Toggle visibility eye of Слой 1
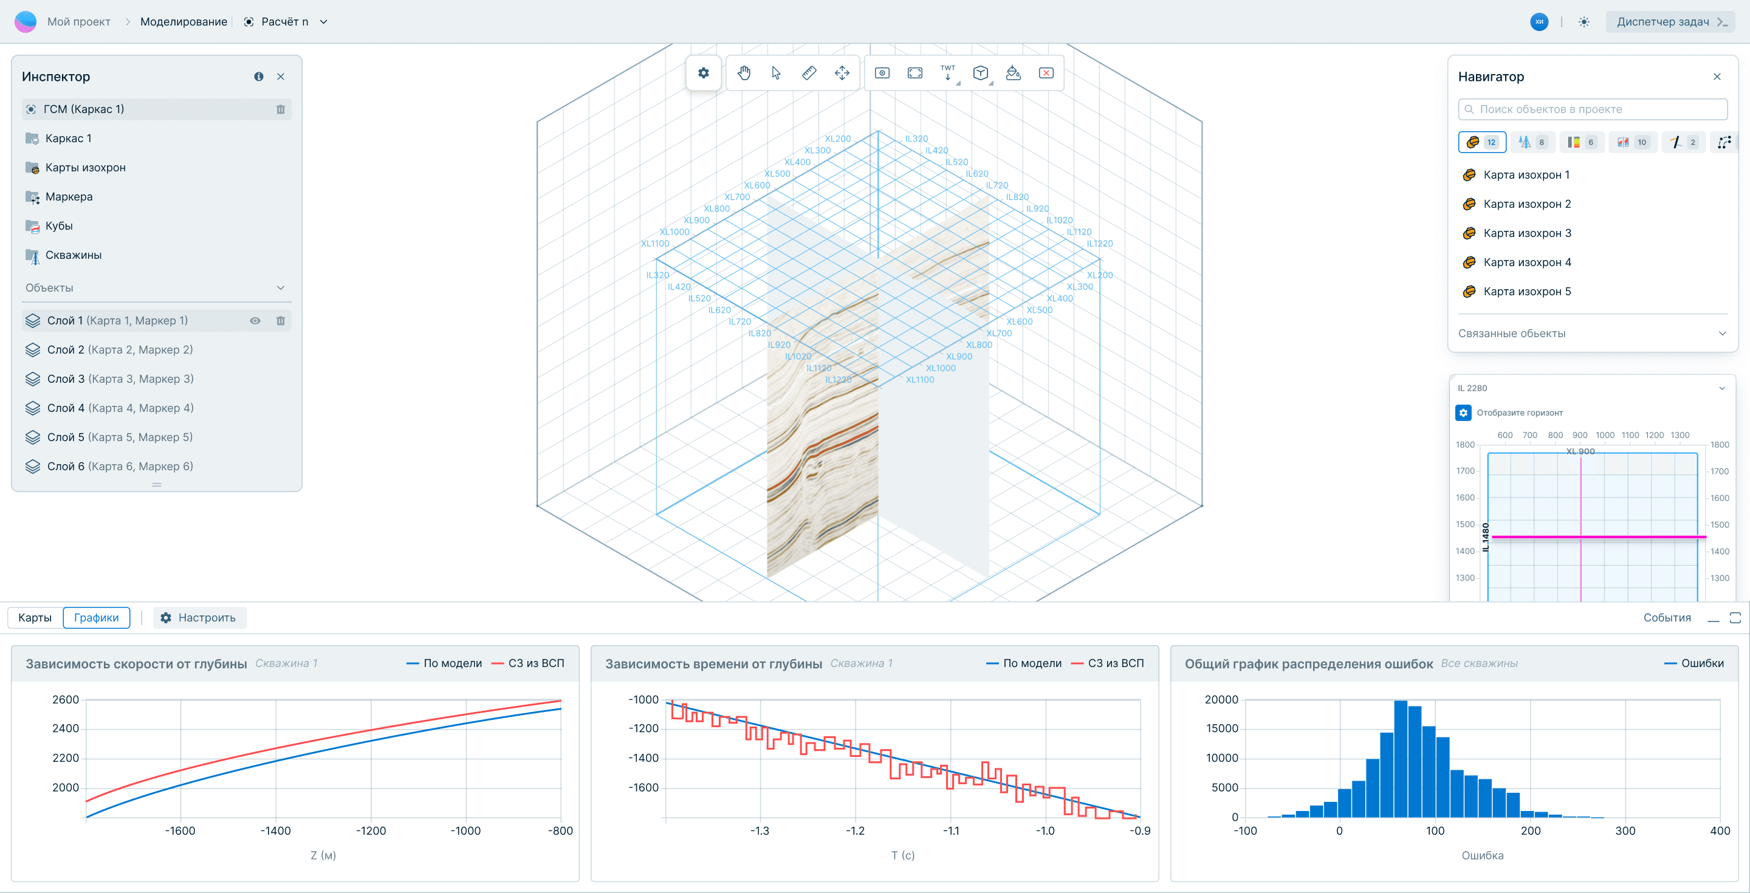This screenshot has width=1750, height=893. pyautogui.click(x=255, y=321)
